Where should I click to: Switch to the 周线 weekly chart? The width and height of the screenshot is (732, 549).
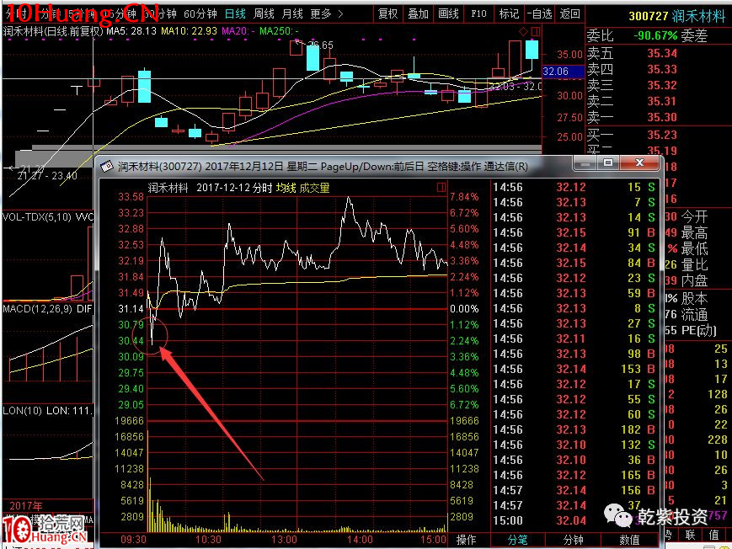[264, 14]
